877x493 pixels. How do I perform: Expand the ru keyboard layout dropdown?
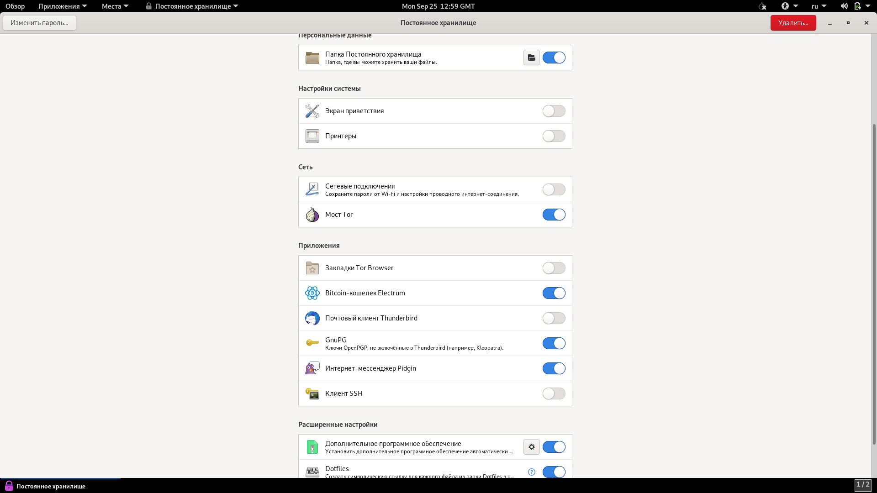tap(819, 6)
